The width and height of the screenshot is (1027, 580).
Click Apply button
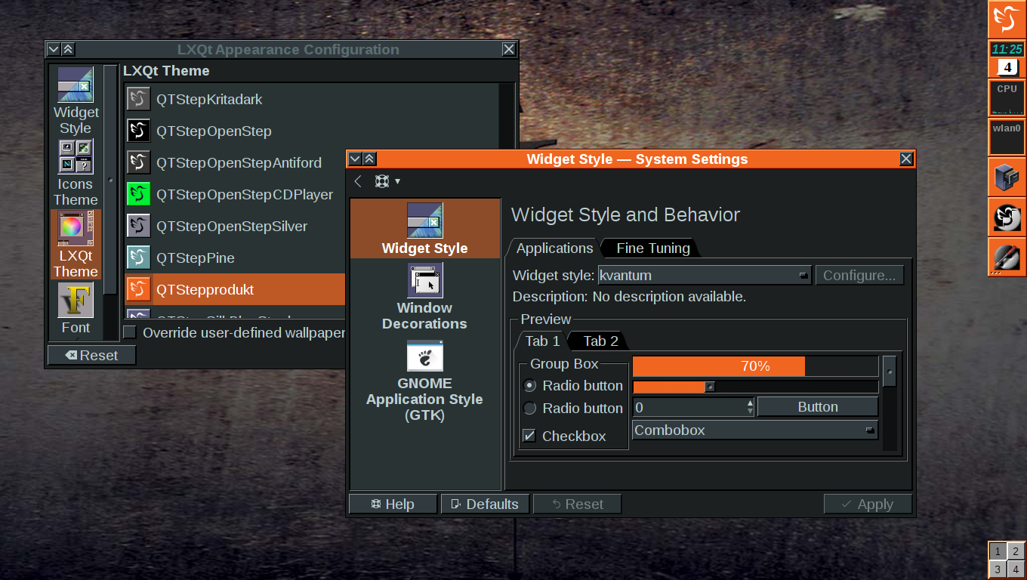pos(868,504)
